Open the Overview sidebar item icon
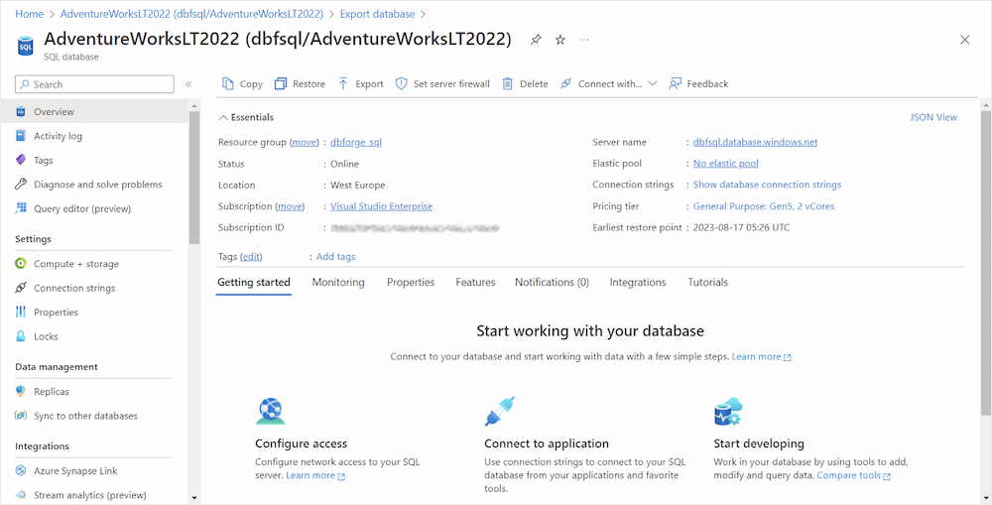 (21, 112)
